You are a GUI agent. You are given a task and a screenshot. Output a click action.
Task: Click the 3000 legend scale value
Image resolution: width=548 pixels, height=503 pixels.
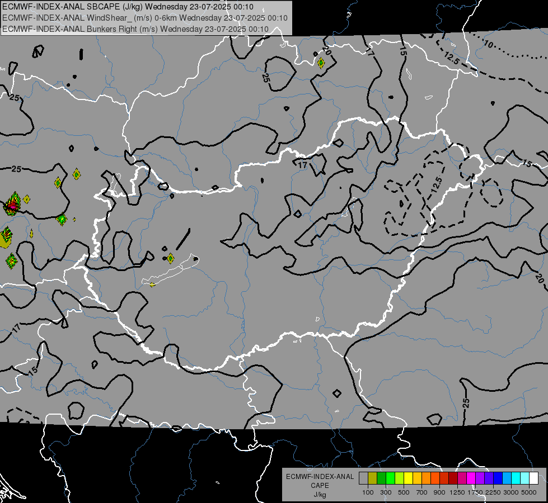511,492
